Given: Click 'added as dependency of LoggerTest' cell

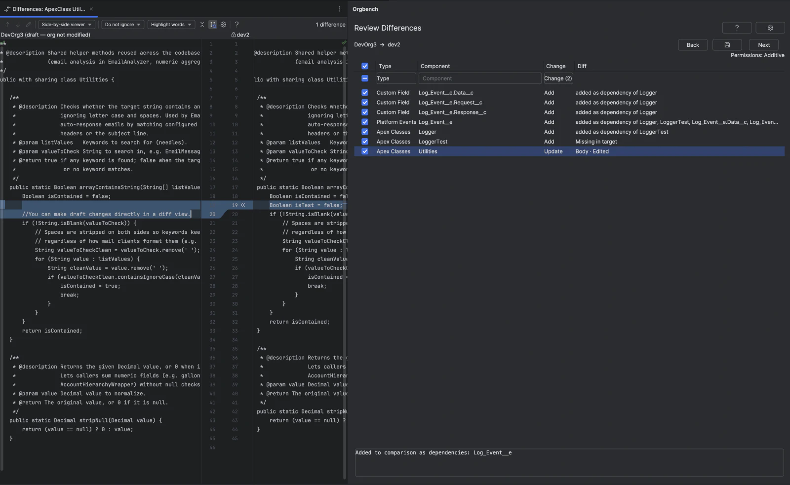Looking at the screenshot, I should pos(622,132).
